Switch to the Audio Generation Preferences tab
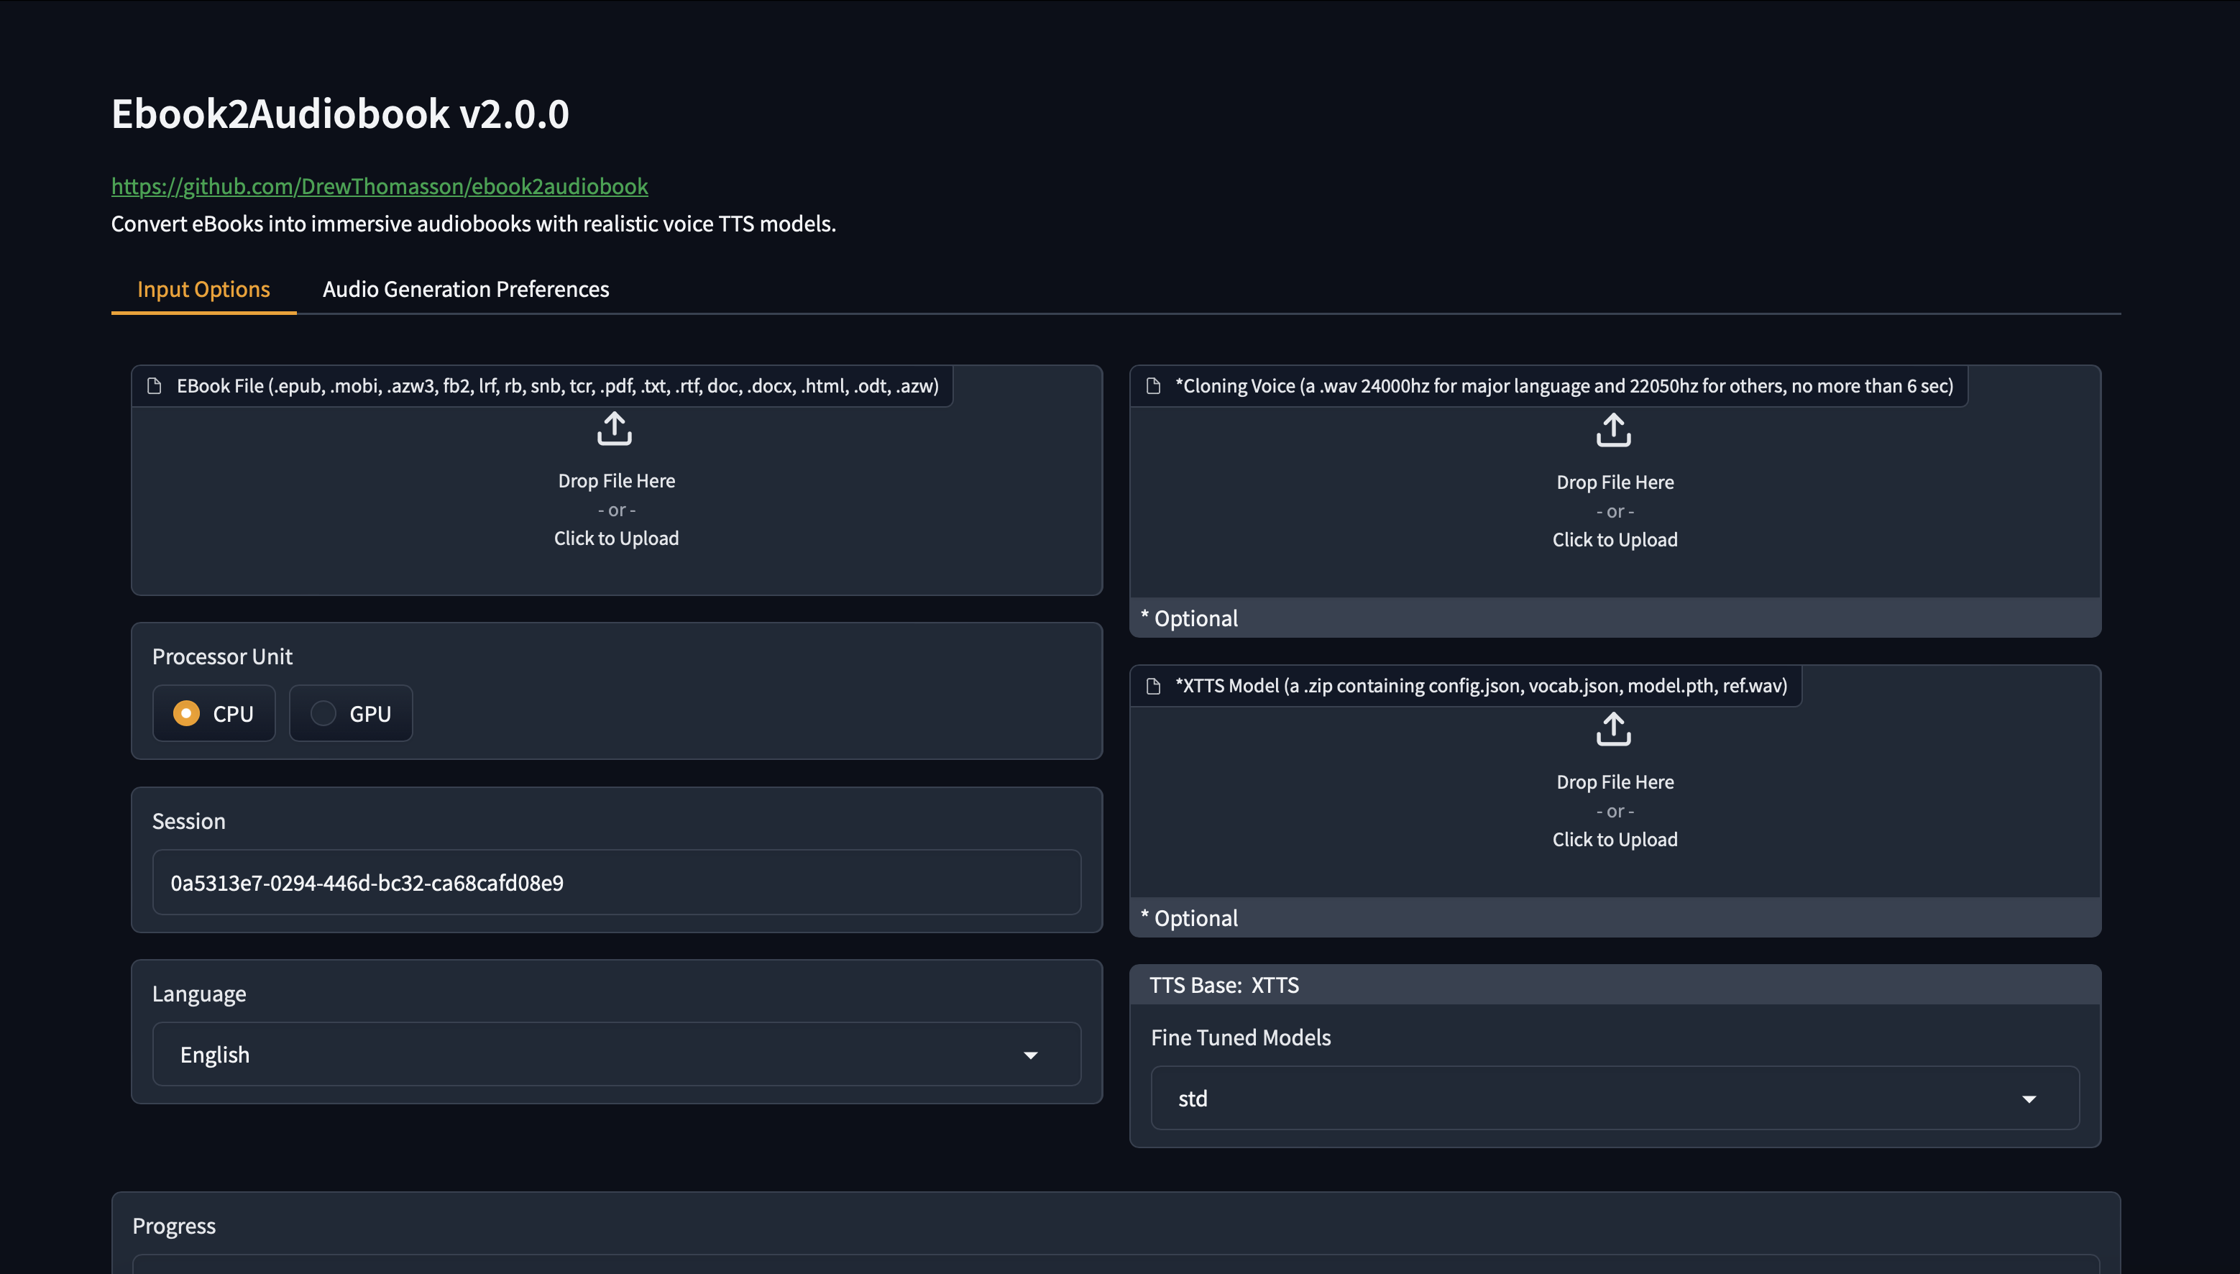Image resolution: width=2240 pixels, height=1274 pixels. 465,289
